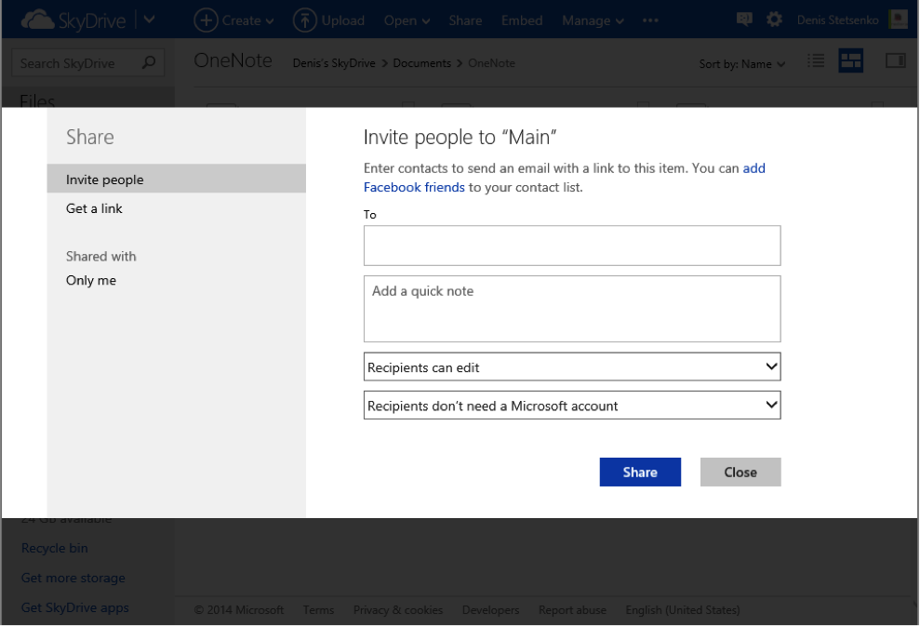
Task: Go to Denis's SkyDrive breadcrumb
Action: pos(334,63)
